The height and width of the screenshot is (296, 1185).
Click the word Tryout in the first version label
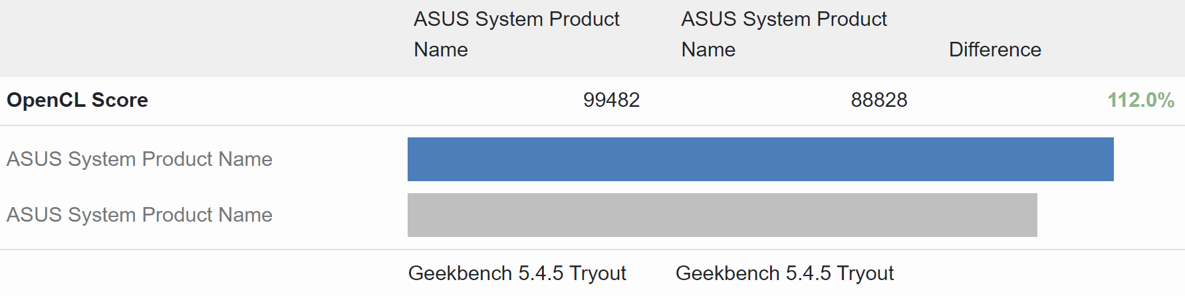point(598,273)
